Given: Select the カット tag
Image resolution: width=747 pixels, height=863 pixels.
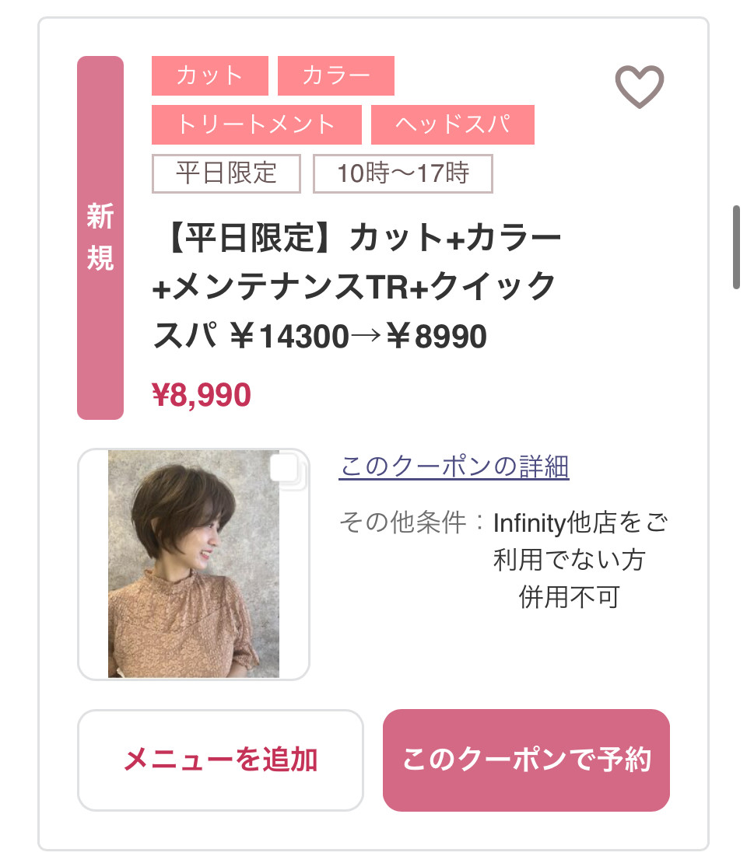Looking at the screenshot, I should tap(209, 76).
